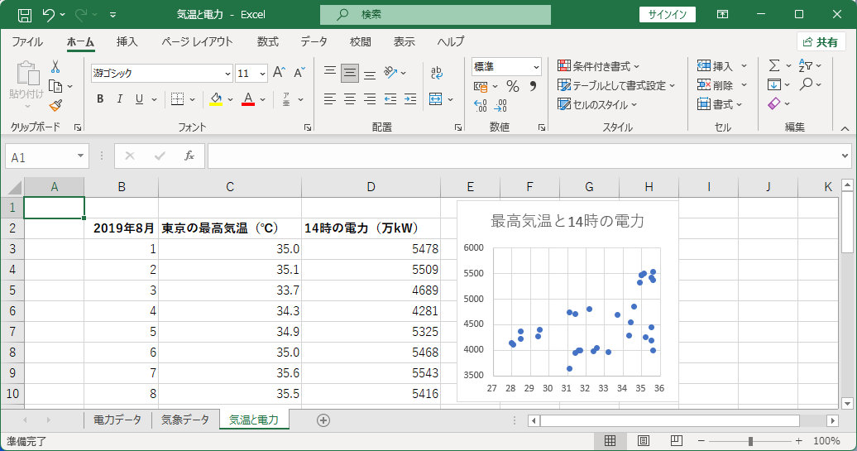This screenshot has width=857, height=451.
Task: Decrease font size with small A icon
Action: point(299,73)
